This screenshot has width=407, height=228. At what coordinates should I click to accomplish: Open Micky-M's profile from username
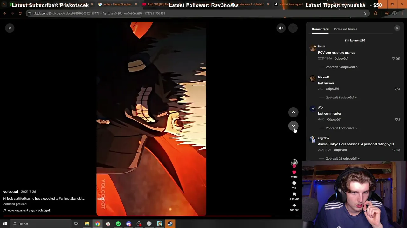click(324, 77)
